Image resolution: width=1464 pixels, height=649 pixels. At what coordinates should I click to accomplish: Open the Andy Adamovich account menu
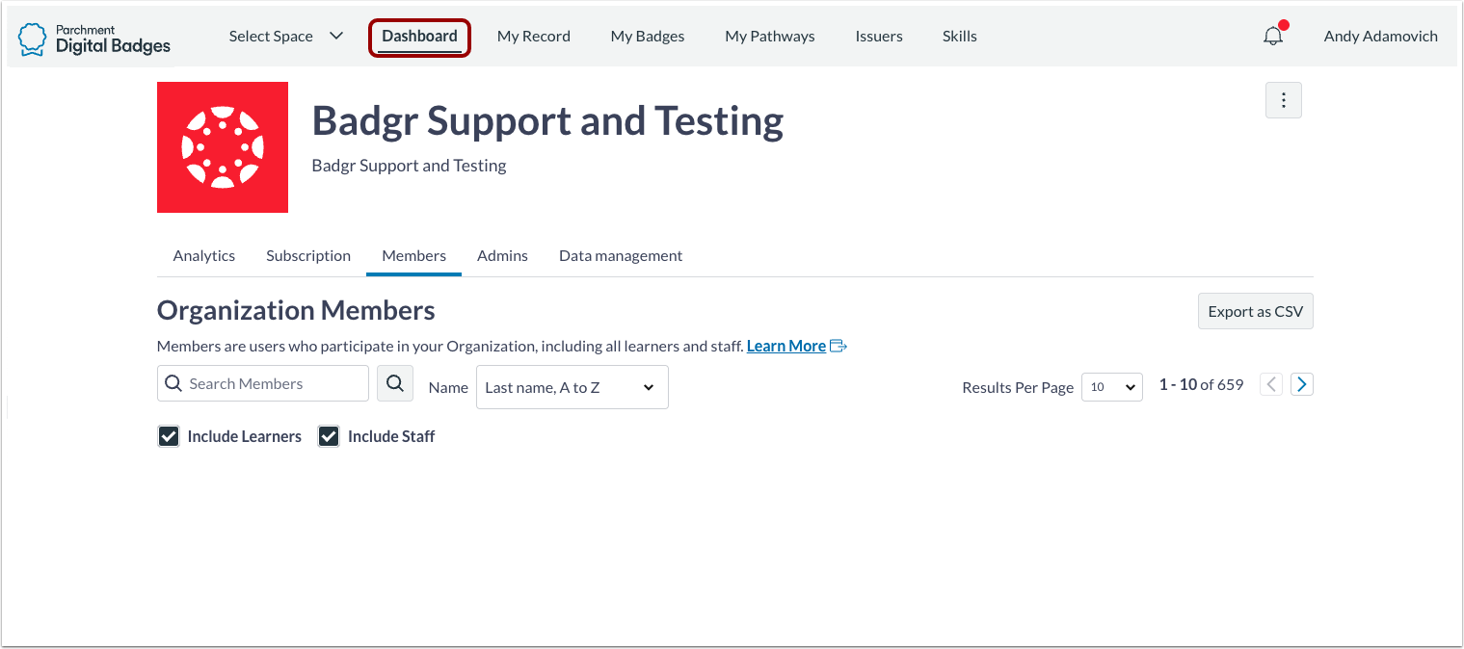[x=1380, y=37]
